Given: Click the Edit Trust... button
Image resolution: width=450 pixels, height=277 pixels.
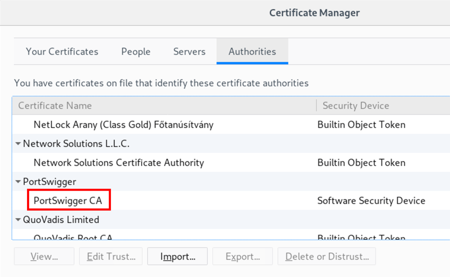Looking at the screenshot, I should 111,256.
